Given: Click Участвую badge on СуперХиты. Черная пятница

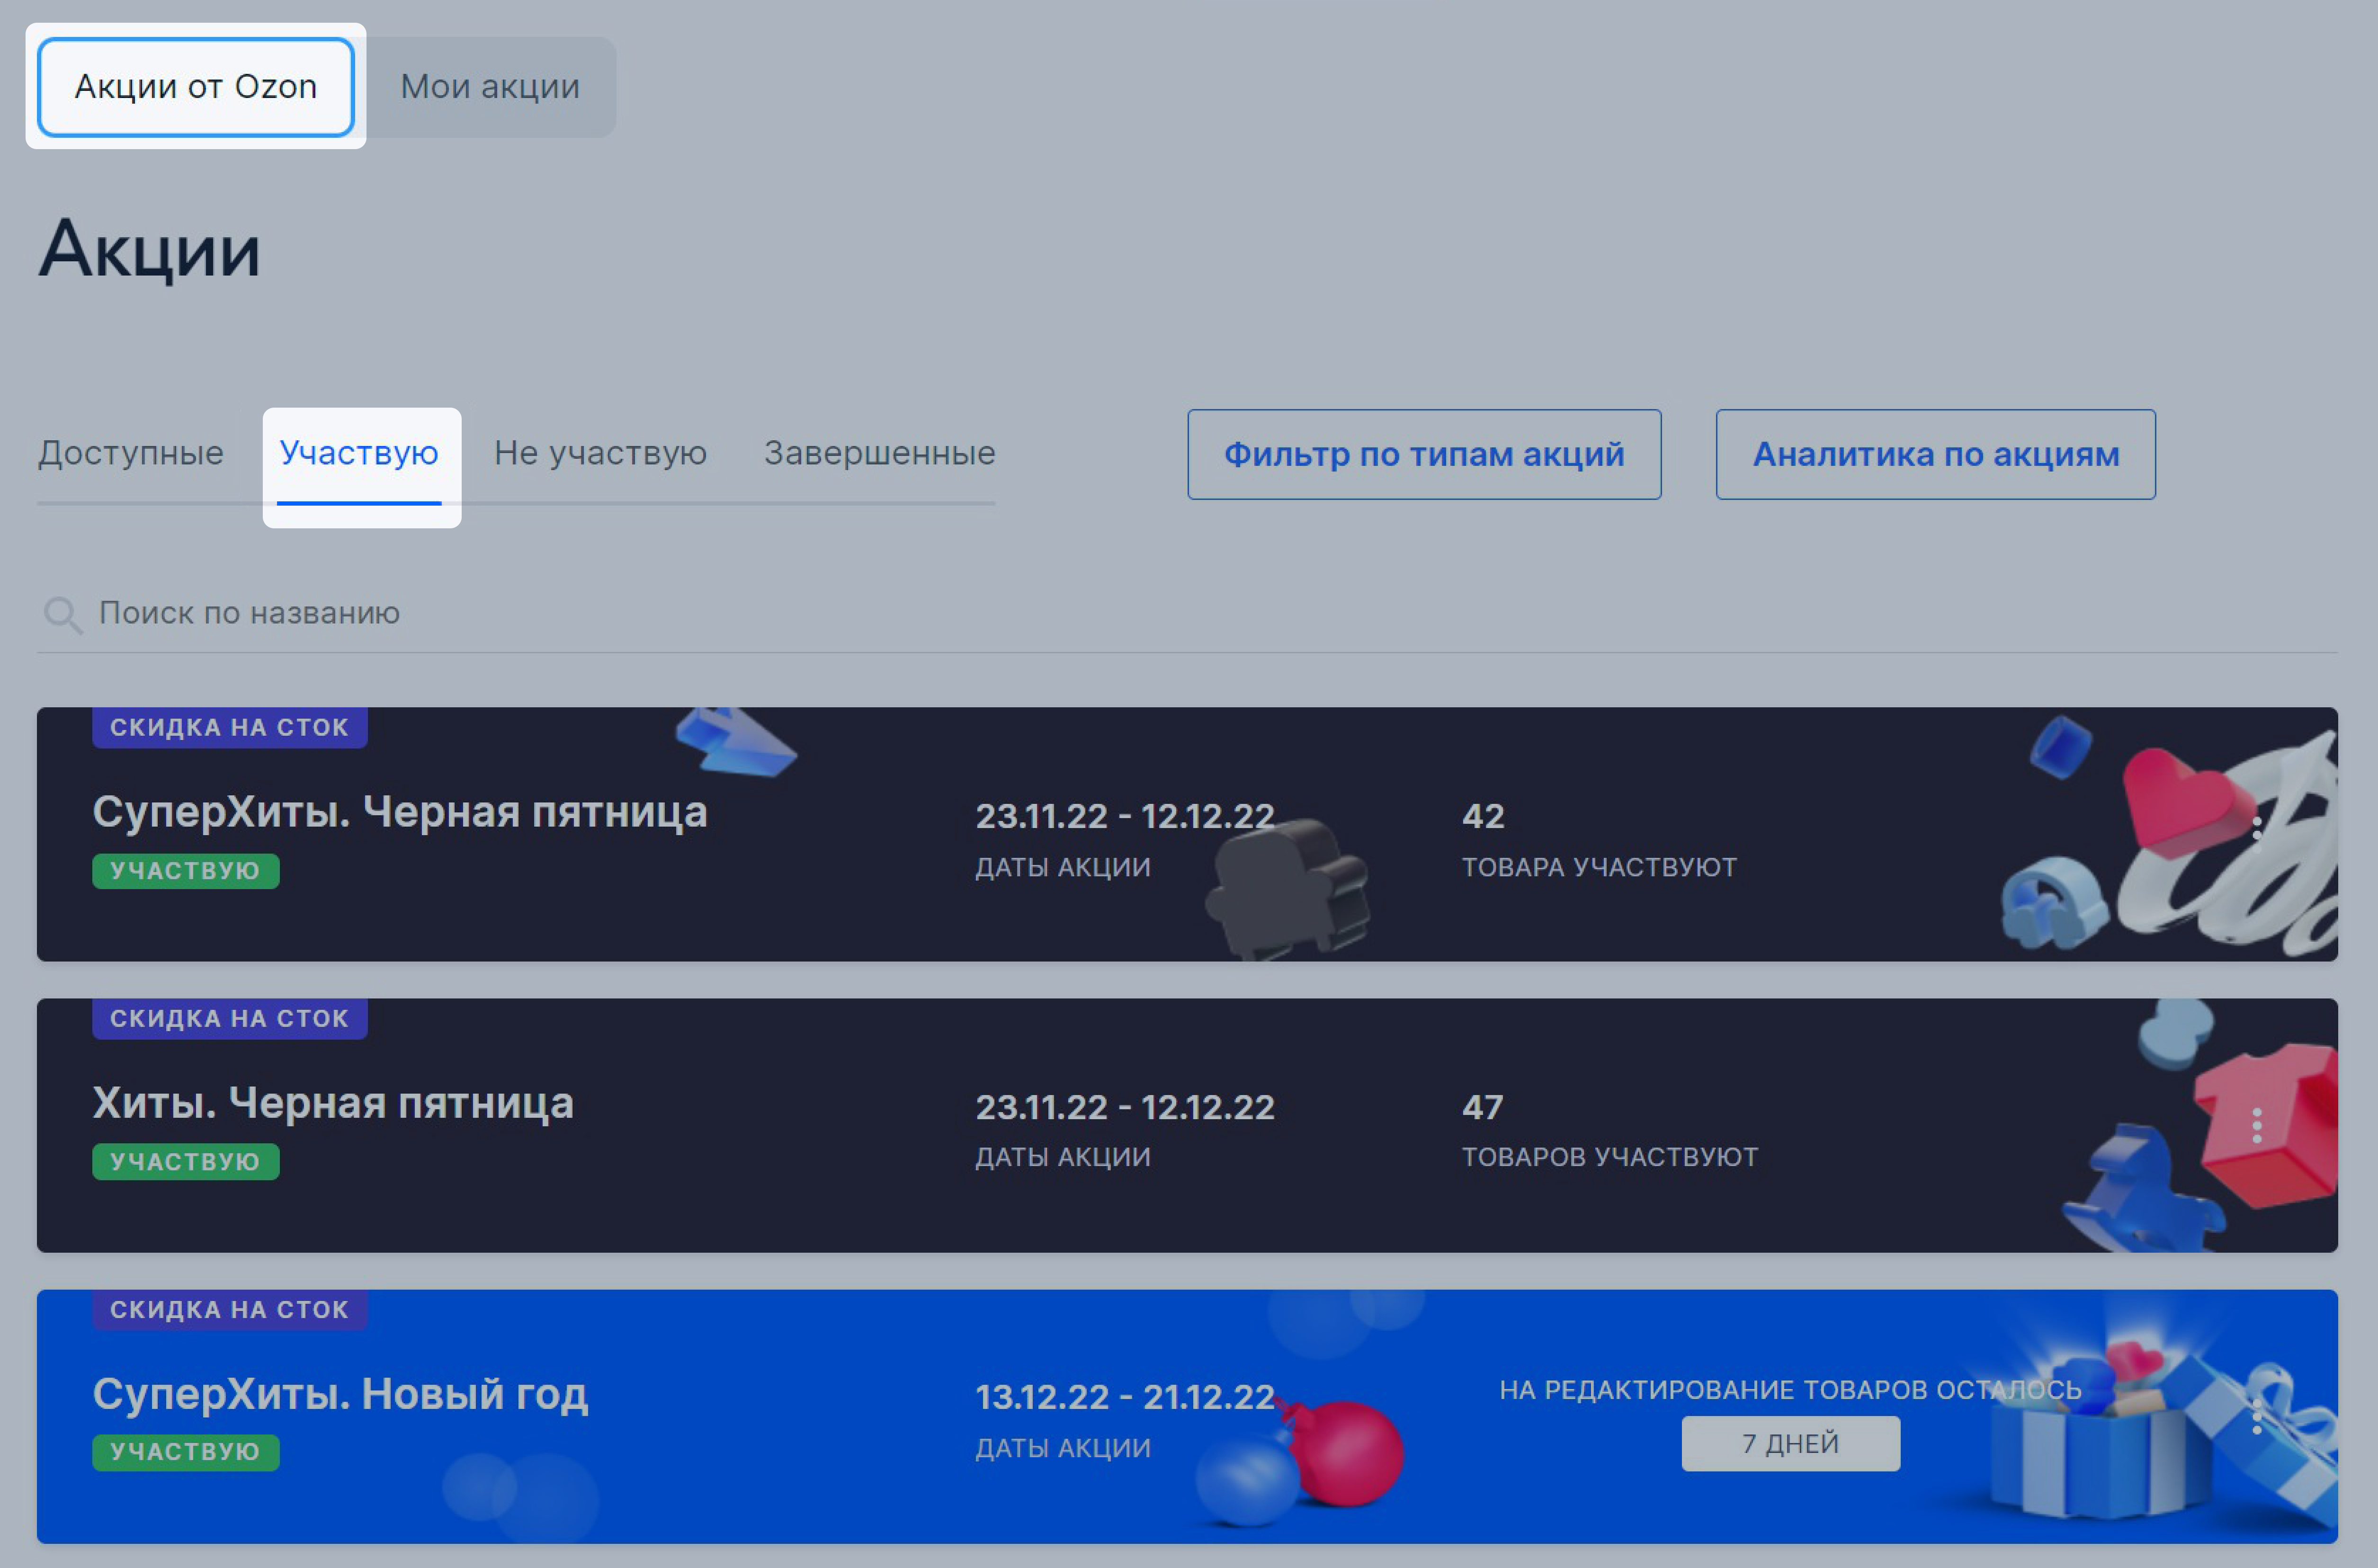Looking at the screenshot, I should 186,871.
